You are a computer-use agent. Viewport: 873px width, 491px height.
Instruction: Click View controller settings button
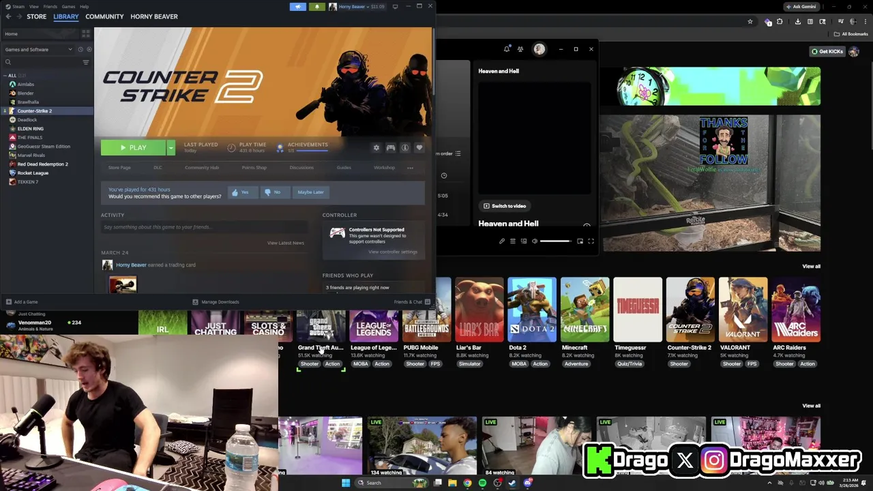point(393,252)
